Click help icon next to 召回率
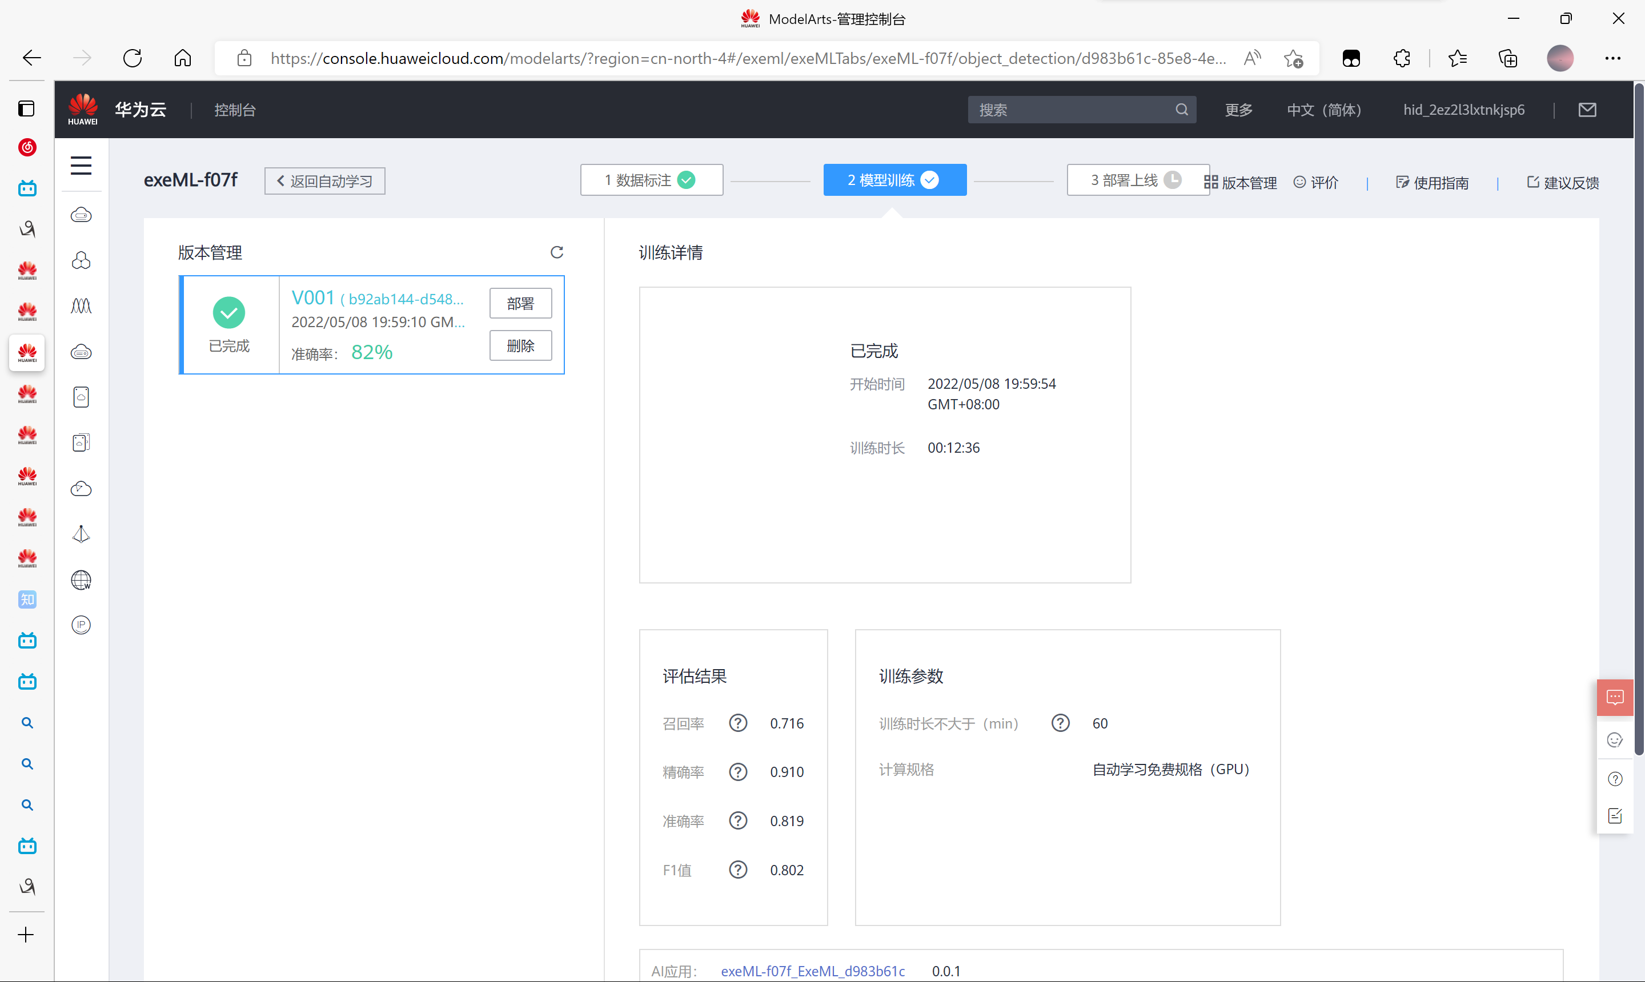This screenshot has height=982, width=1645. (x=737, y=723)
